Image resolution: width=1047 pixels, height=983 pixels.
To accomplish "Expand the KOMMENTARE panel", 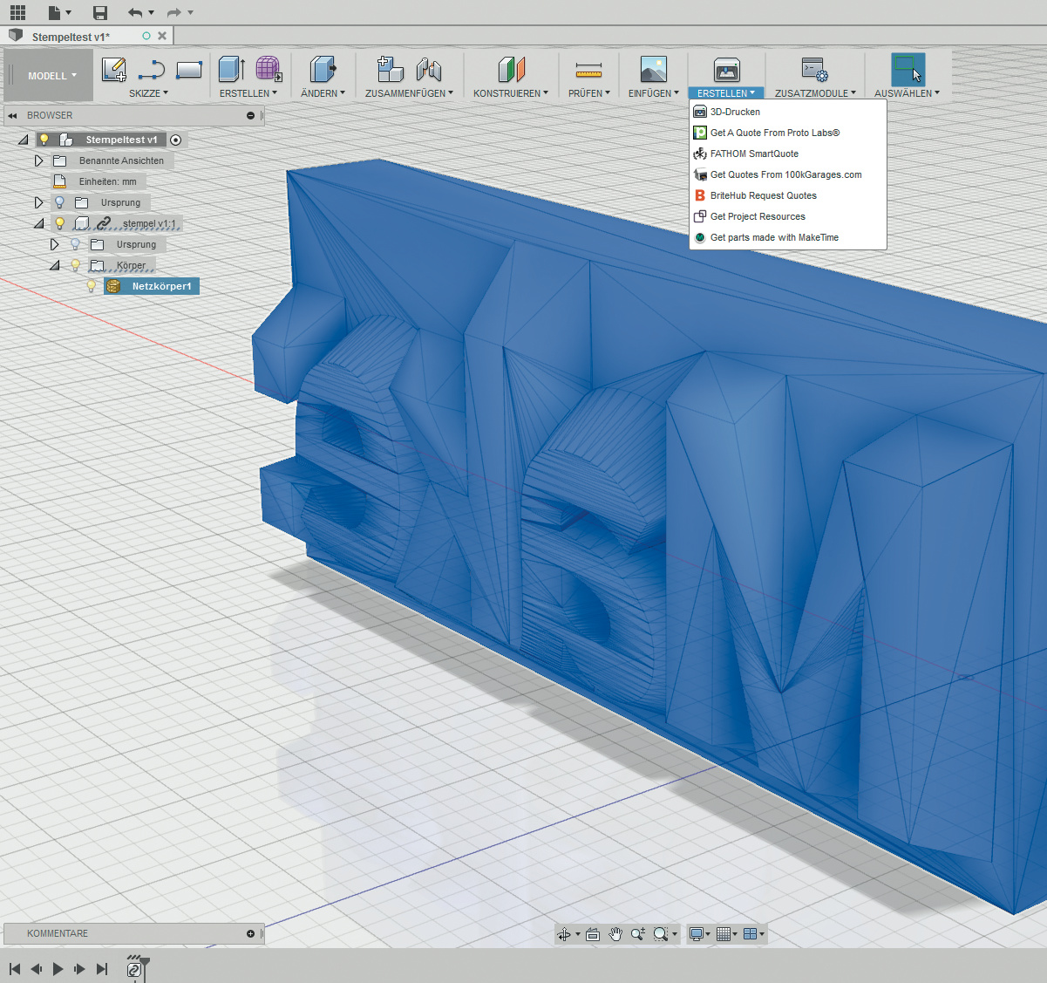I will (x=250, y=933).
